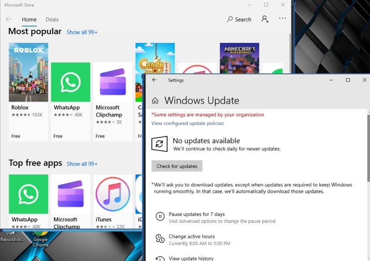Click 'No updates available' status text
The width and height of the screenshot is (370, 261).
[206, 141]
